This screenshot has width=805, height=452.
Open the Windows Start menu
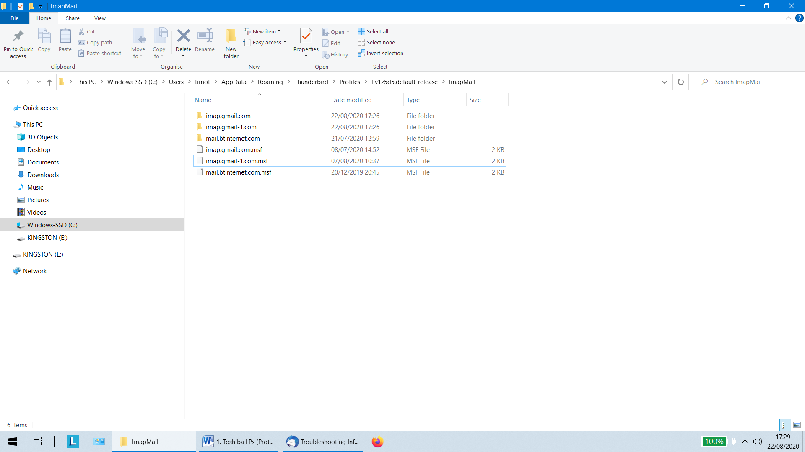13,442
